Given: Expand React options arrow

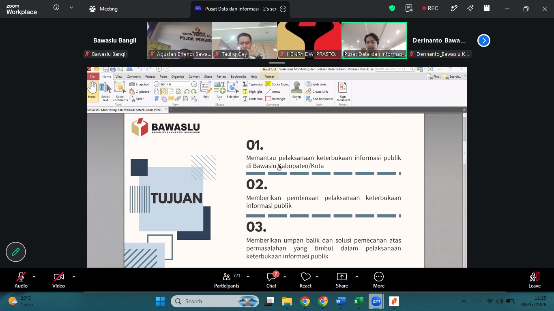Looking at the screenshot, I should click(317, 277).
